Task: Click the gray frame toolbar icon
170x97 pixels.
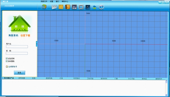Action: [x=81, y=7]
